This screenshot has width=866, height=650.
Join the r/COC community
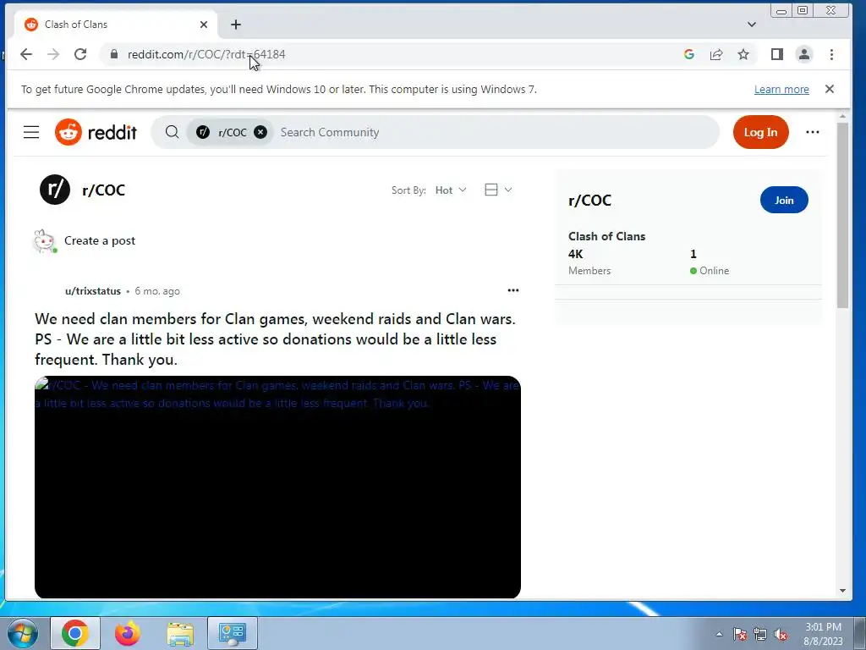(784, 200)
